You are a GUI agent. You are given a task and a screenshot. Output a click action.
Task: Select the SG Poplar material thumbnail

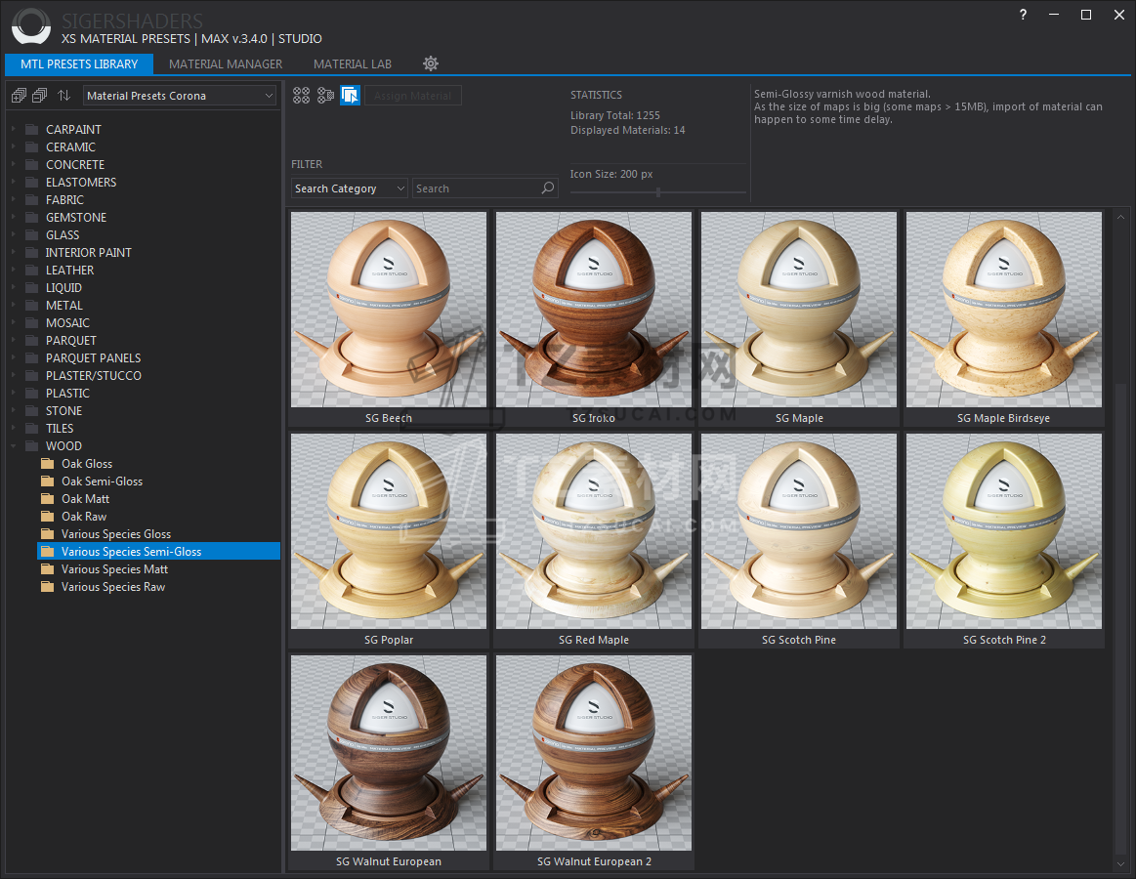389,531
